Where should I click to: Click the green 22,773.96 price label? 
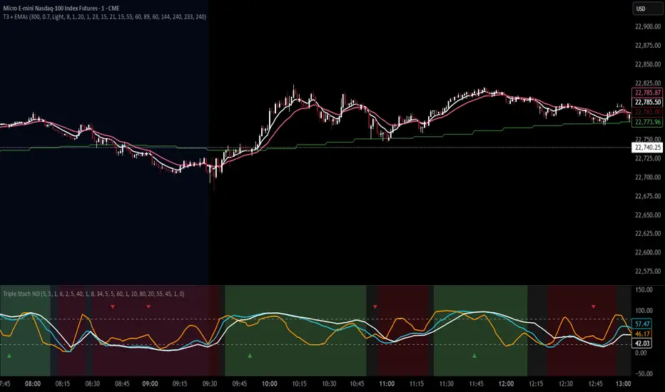pyautogui.click(x=646, y=121)
